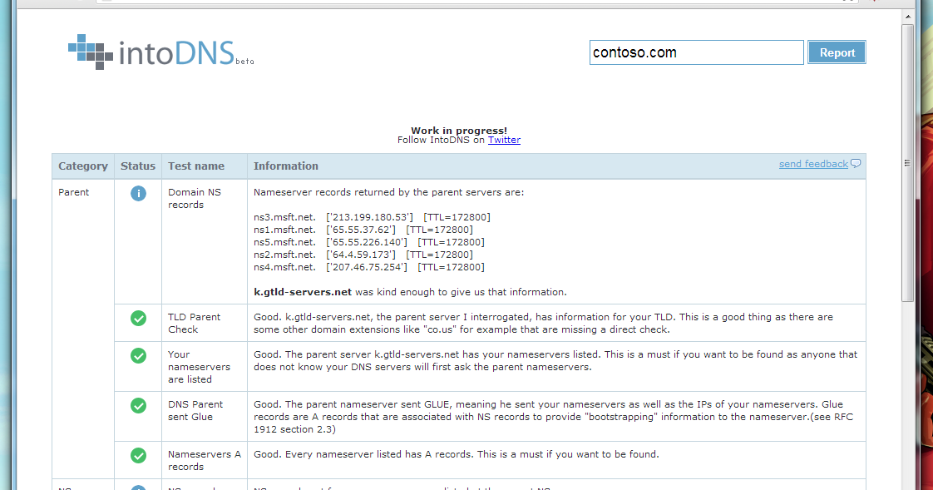The image size is (933, 490).
Task: Click the ns2.msft.net. record line
Action: (363, 255)
